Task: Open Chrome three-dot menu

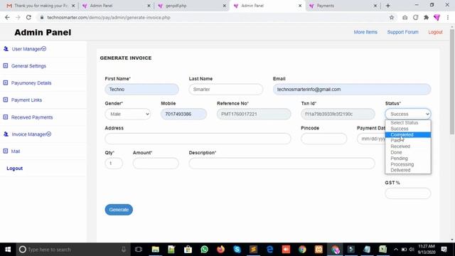Action: [448, 17]
